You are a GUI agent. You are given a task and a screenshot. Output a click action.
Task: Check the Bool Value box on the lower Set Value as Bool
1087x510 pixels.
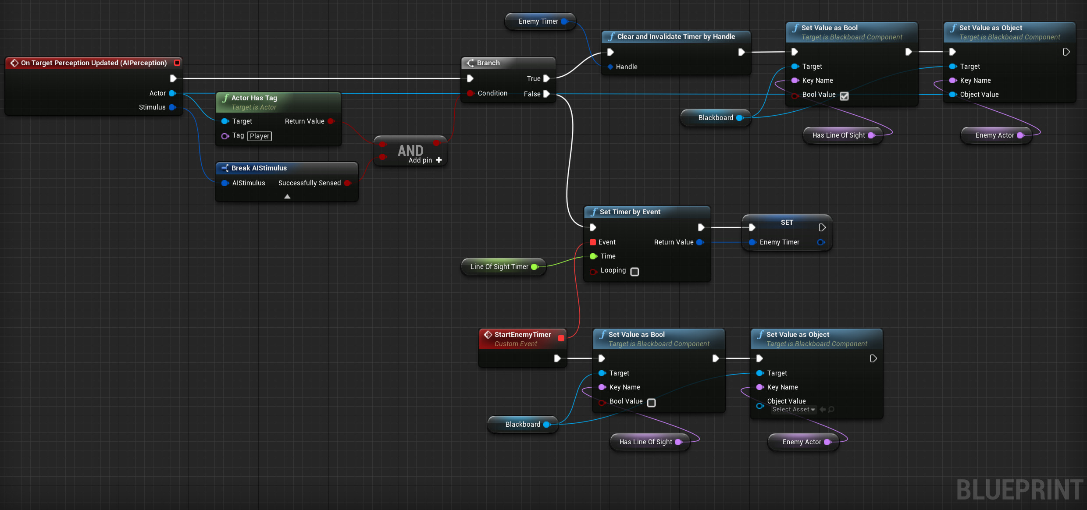click(x=651, y=403)
